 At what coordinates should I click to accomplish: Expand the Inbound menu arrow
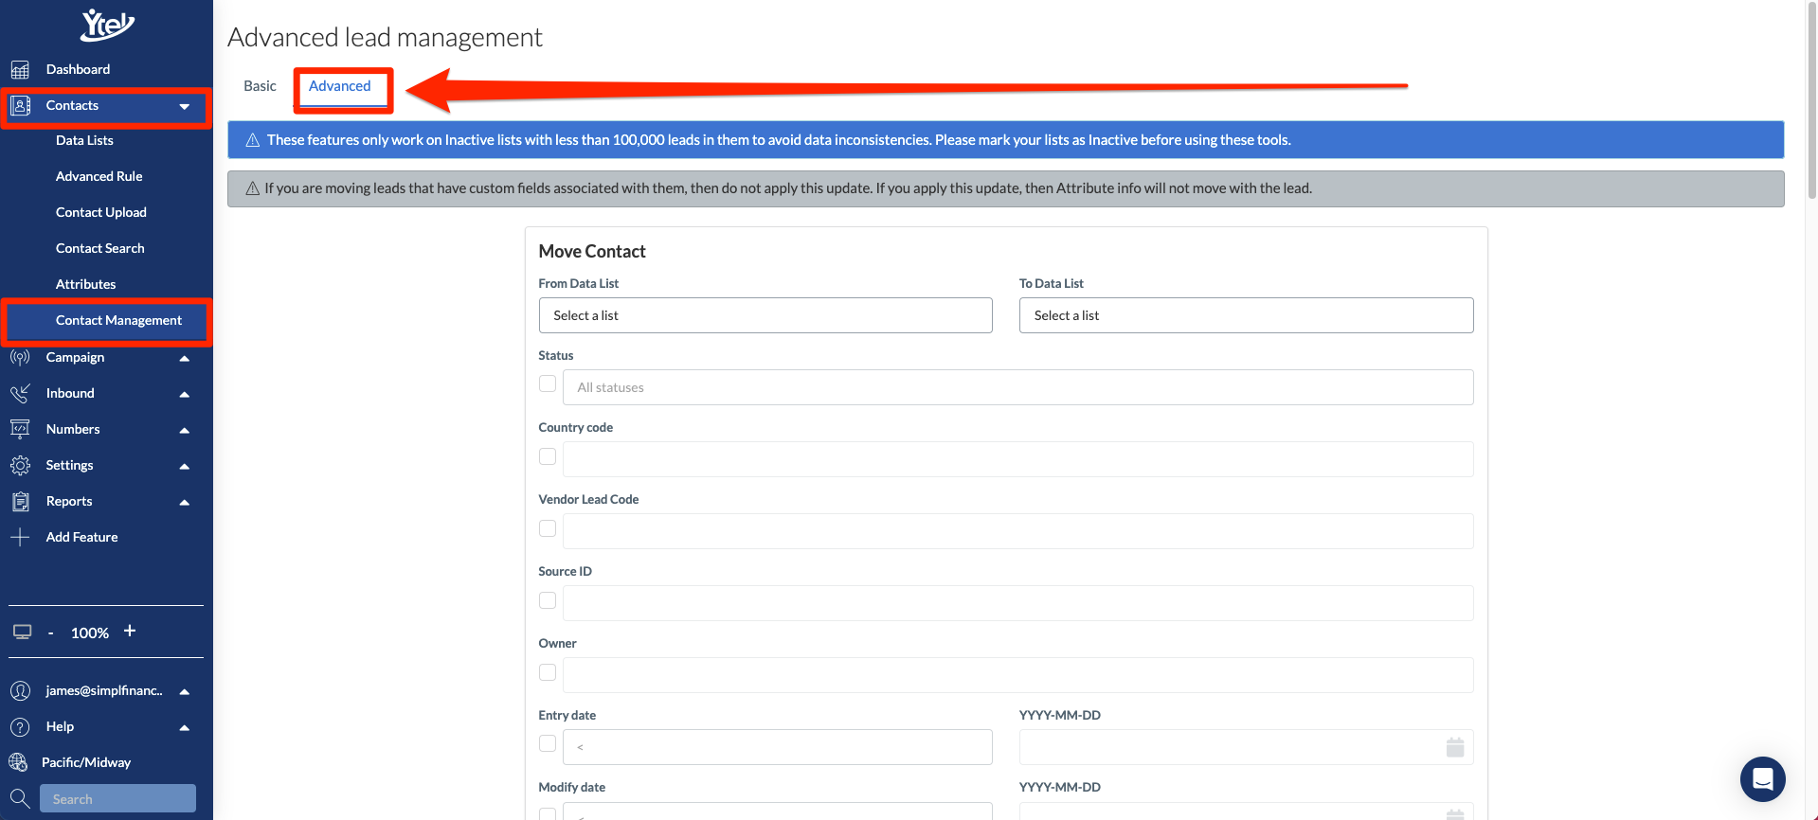coord(185,394)
